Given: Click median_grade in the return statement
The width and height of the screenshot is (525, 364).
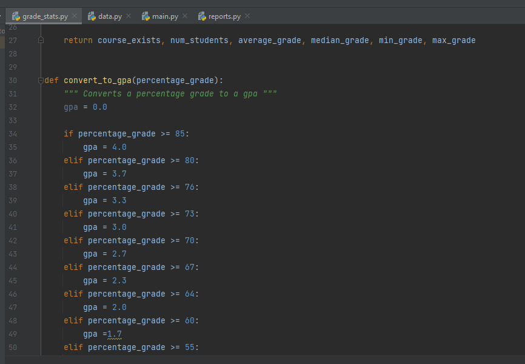Looking at the screenshot, I should tap(340, 40).
